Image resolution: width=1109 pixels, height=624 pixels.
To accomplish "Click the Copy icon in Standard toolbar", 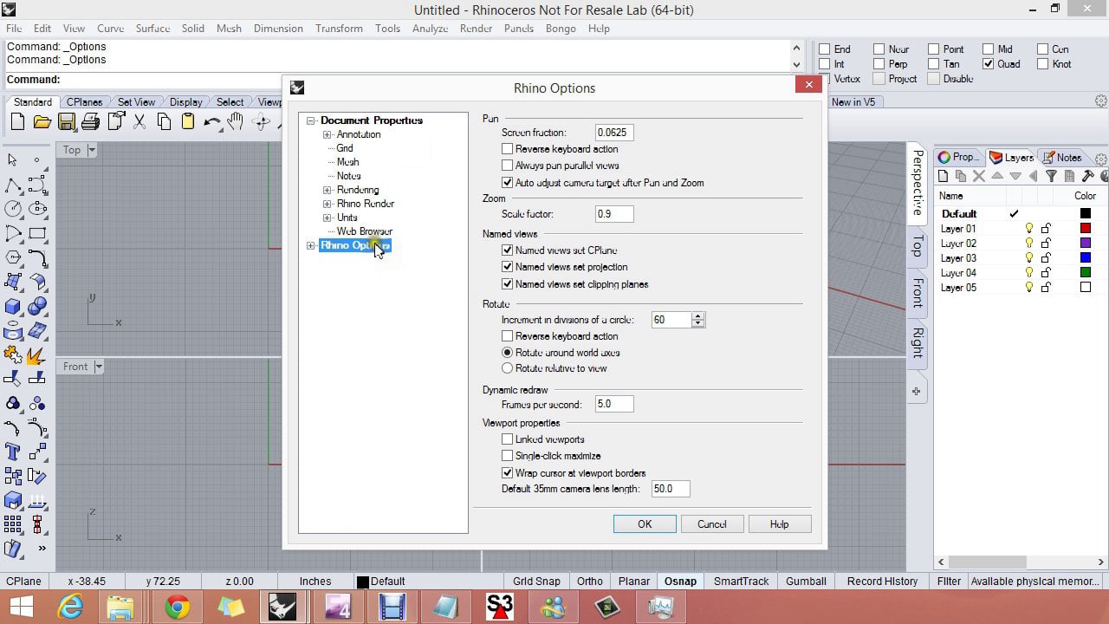I will click(164, 122).
